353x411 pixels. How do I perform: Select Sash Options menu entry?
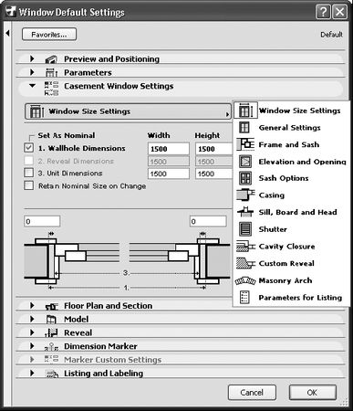point(284,178)
